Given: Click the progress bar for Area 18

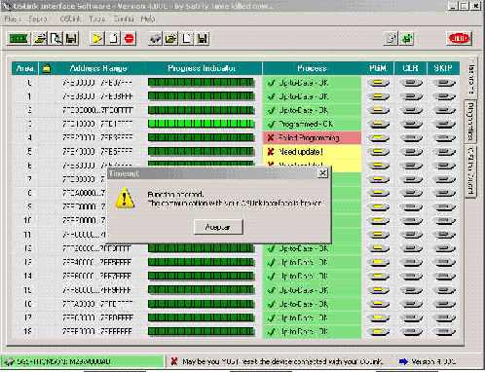Looking at the screenshot, I should pyautogui.click(x=201, y=331).
